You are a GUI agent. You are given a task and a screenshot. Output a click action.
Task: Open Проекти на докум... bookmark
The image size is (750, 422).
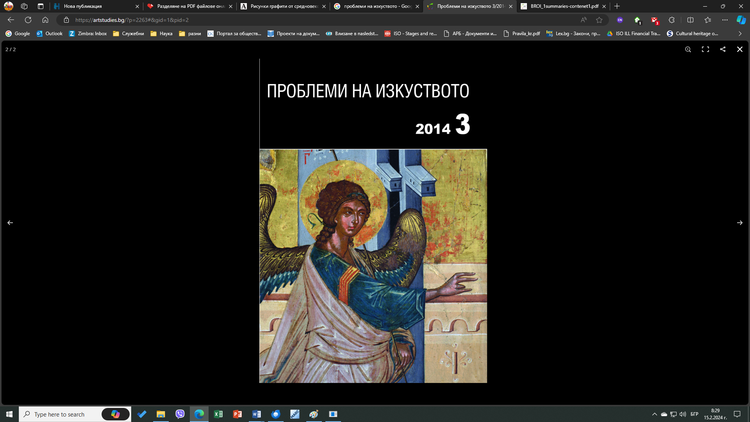[294, 34]
